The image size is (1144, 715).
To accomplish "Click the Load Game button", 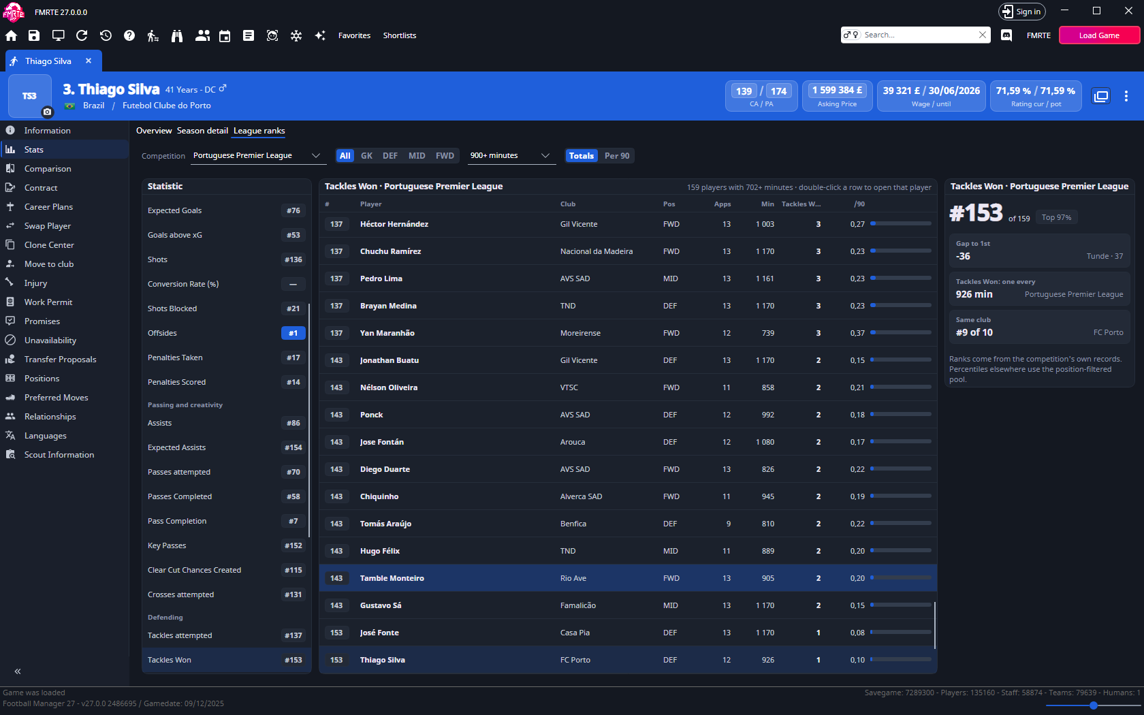I will [x=1099, y=35].
